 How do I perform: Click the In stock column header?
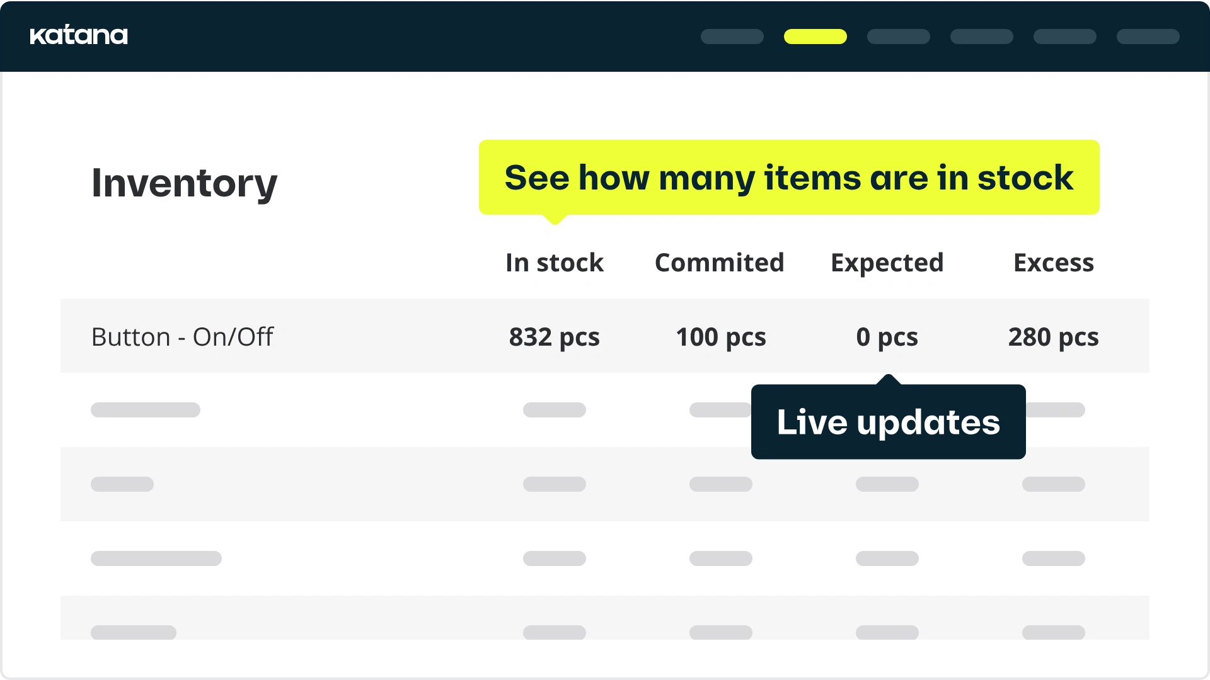[x=555, y=263]
